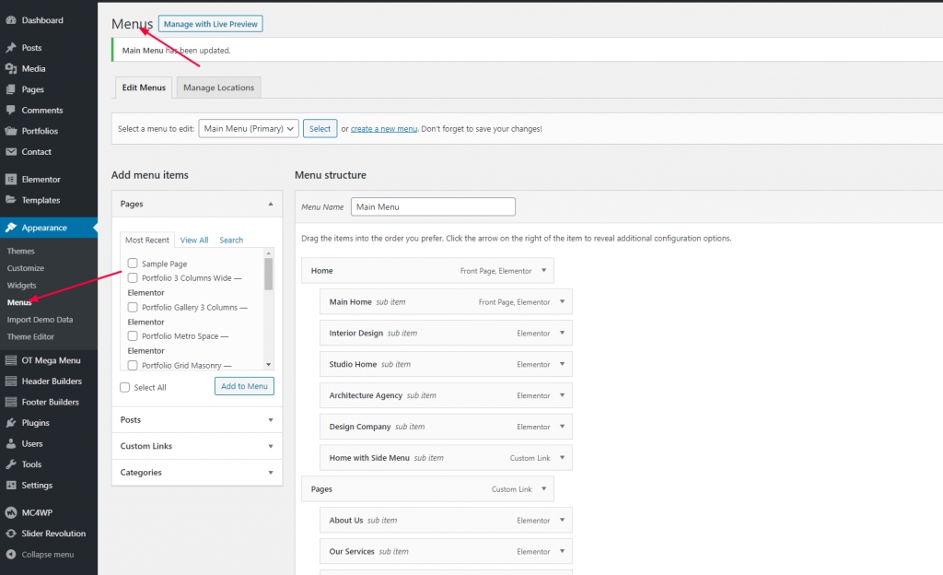This screenshot has width=943, height=575.
Task: Click the Contact envelope icon
Action: pyautogui.click(x=11, y=151)
